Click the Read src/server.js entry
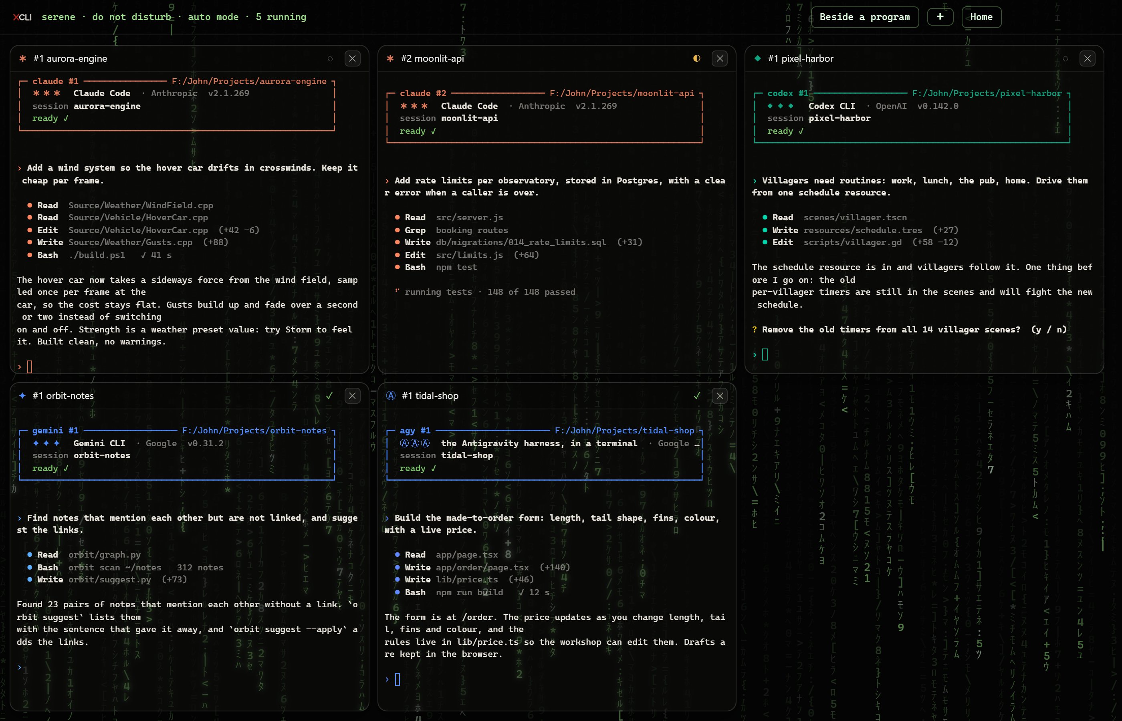This screenshot has width=1122, height=721. click(449, 217)
